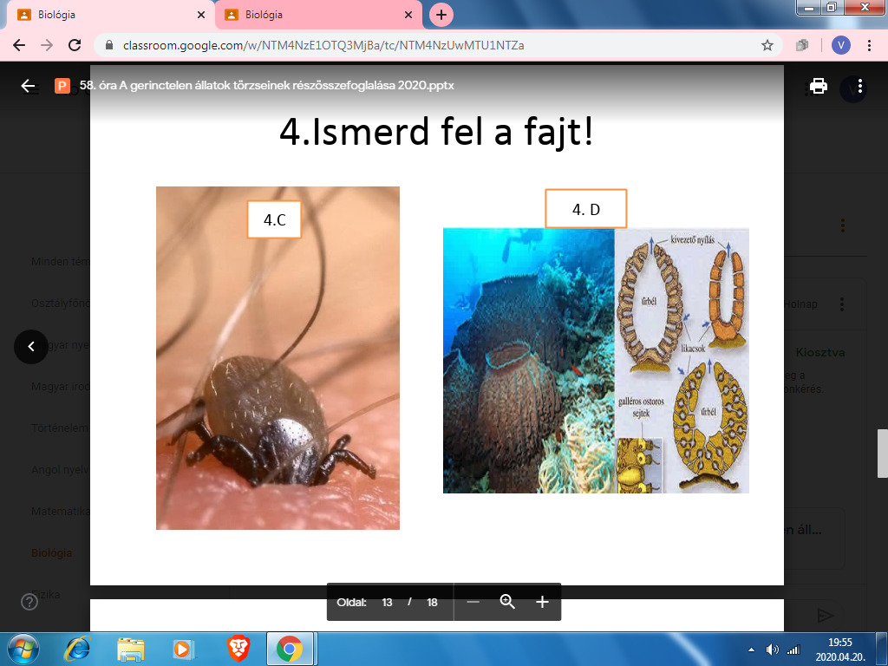888x666 pixels.
Task: Bookmark this page with the star icon
Action: click(x=767, y=45)
